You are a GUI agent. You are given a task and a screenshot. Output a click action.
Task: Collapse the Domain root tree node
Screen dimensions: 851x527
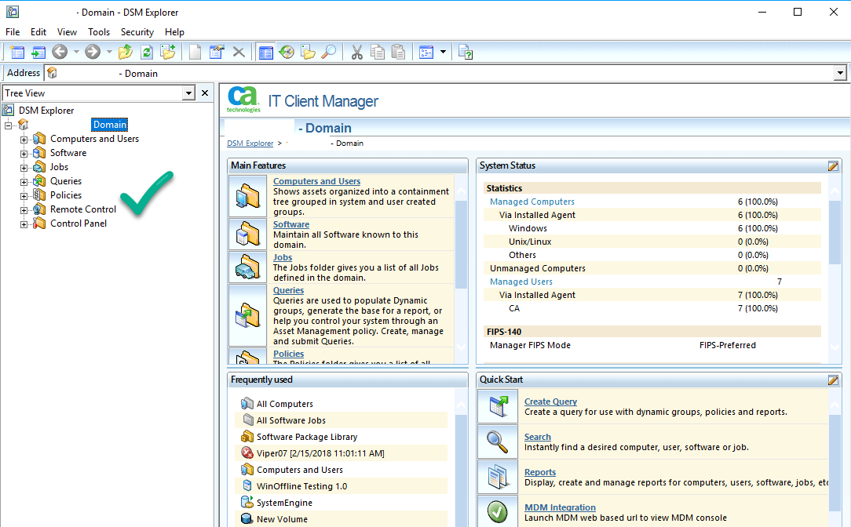(x=9, y=125)
